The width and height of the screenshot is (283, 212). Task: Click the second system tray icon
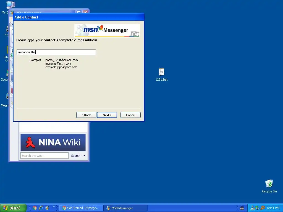(257, 208)
